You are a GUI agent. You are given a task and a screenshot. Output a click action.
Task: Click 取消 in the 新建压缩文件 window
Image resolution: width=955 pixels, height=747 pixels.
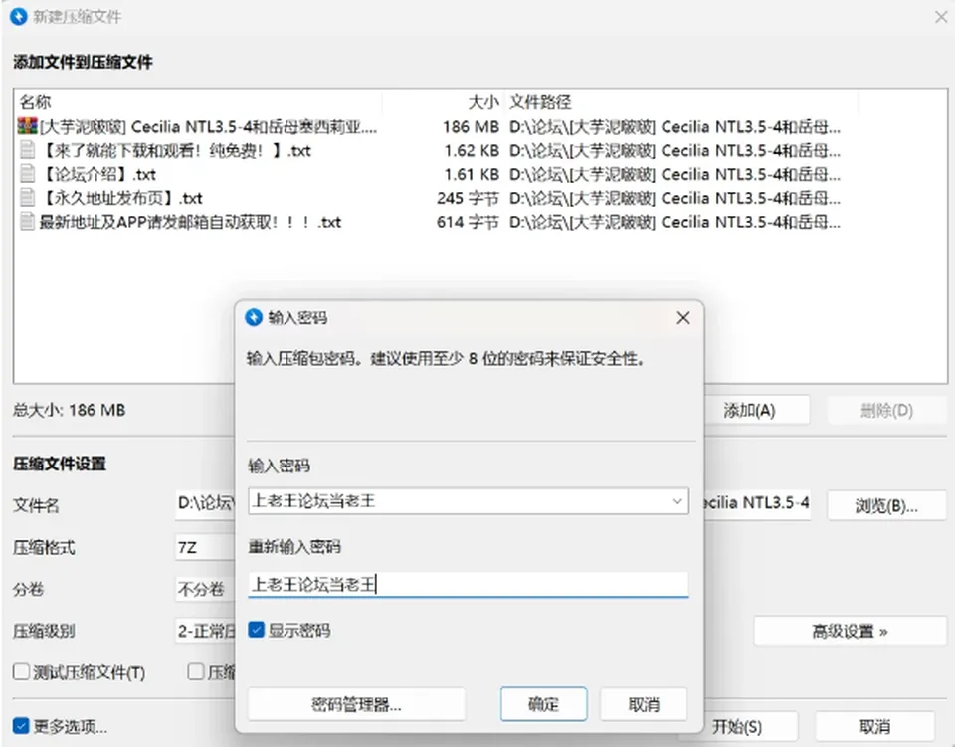[x=874, y=726]
